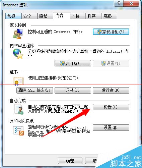Switch to the 常规 tab
This screenshot has width=142, height=168.
click(13, 16)
